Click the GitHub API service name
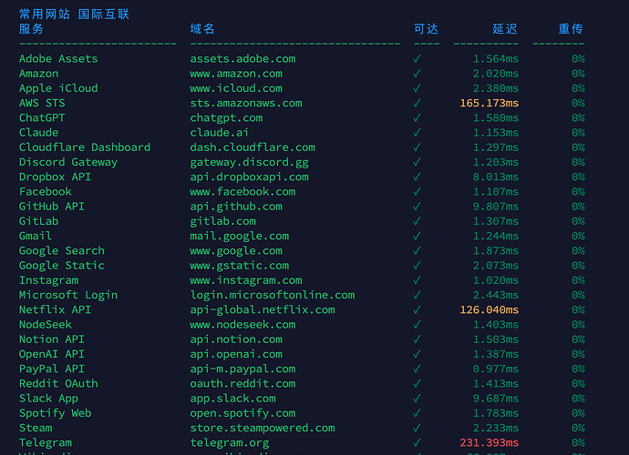The height and width of the screenshot is (455, 629). pyautogui.click(x=52, y=207)
